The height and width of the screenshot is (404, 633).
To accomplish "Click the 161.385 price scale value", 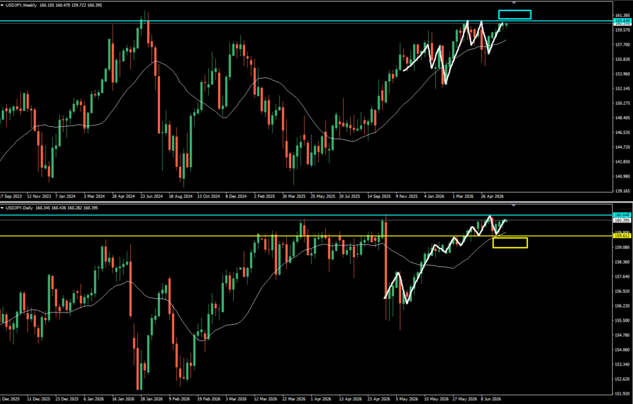I will [x=622, y=15].
